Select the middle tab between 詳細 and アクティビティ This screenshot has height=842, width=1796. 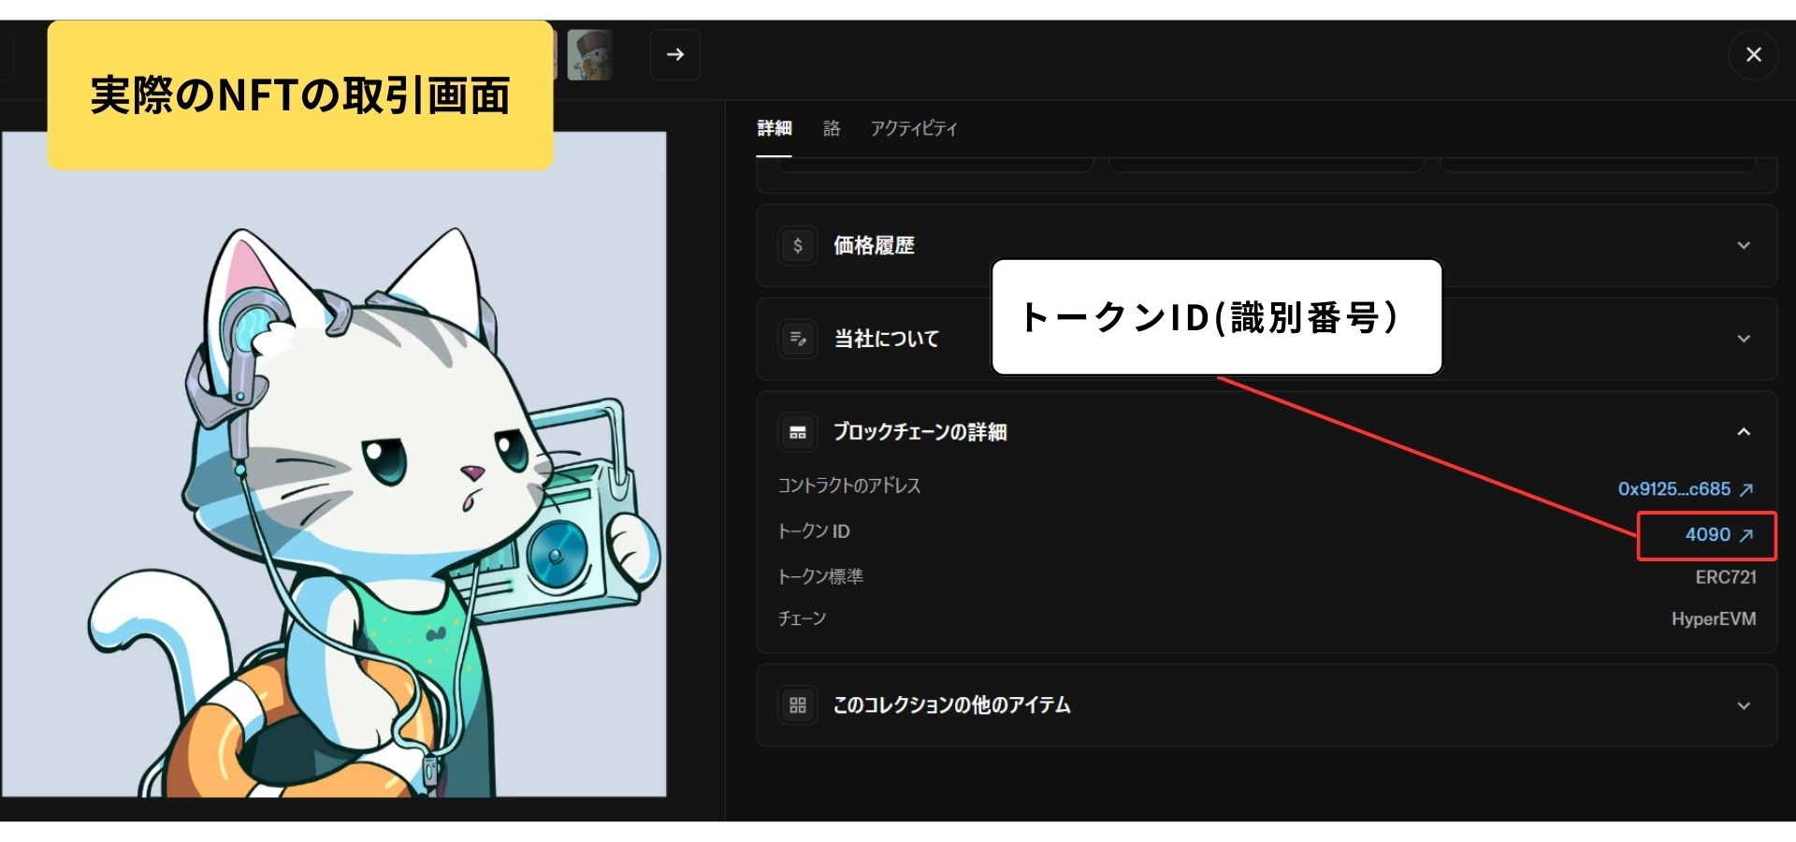pyautogui.click(x=832, y=128)
